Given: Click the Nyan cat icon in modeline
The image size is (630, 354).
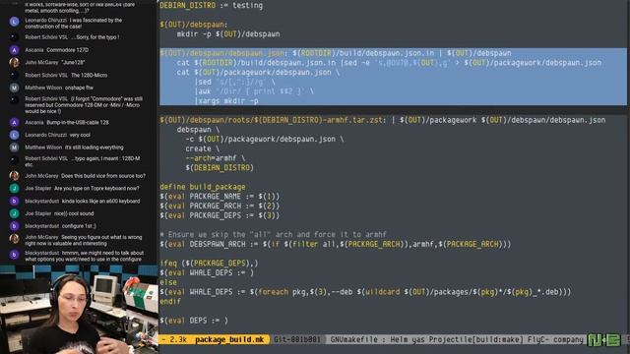Looking at the screenshot, I should [604, 340].
